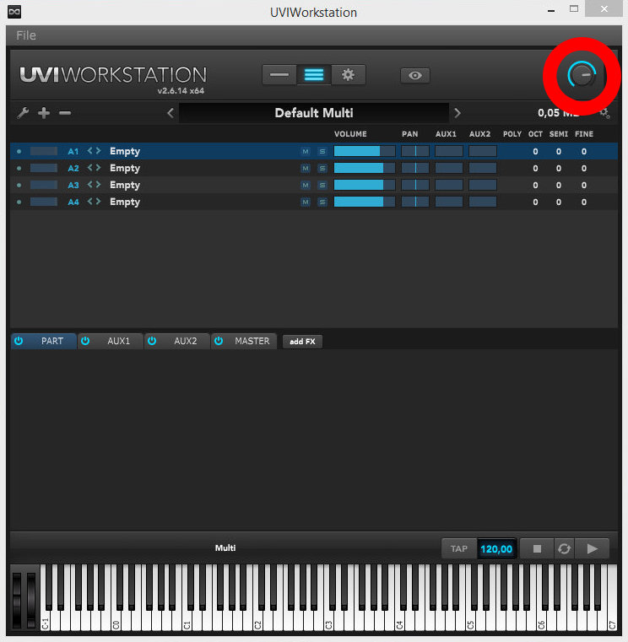This screenshot has width=628, height=642.
Task: Click the A1 AUX1 send bar
Action: [449, 151]
